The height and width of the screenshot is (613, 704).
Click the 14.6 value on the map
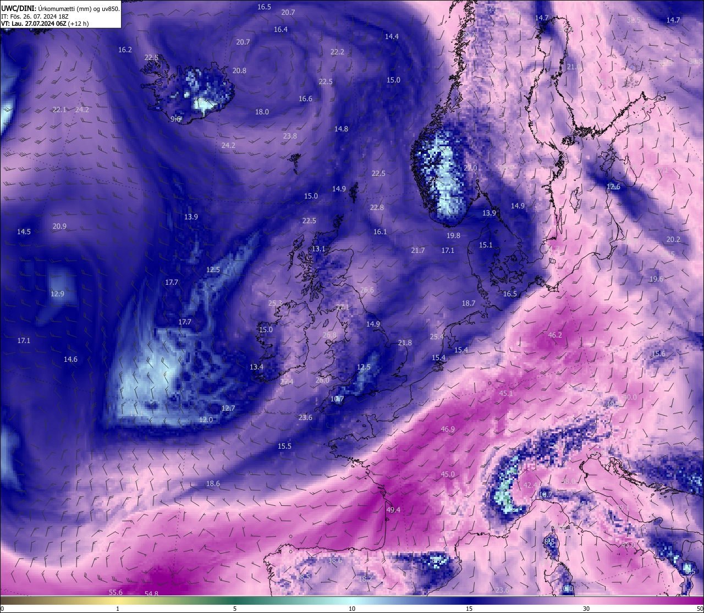coord(70,360)
